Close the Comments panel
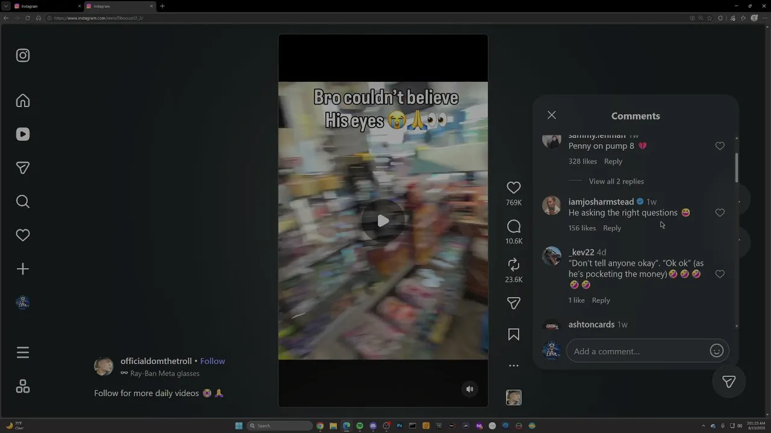This screenshot has height=433, width=771. click(552, 115)
